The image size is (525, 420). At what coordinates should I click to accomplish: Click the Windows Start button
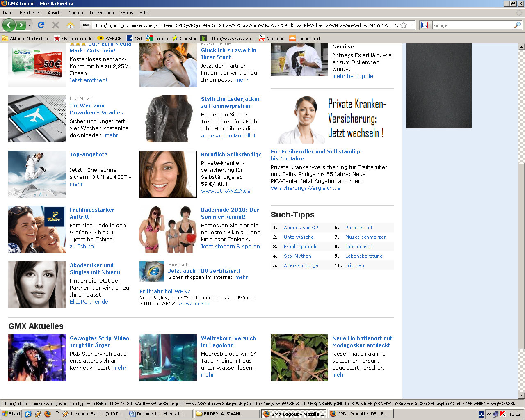click(11, 414)
